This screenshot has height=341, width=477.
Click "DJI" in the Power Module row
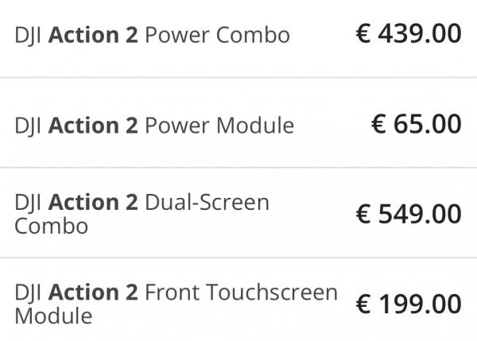(x=29, y=126)
